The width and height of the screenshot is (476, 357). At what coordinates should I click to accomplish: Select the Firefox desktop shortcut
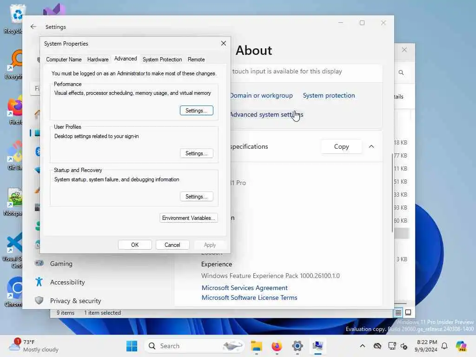[15, 110]
